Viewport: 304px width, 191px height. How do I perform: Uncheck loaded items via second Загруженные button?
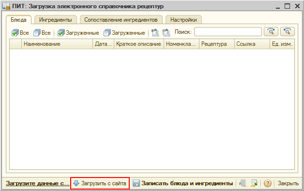pyautogui.click(x=124, y=33)
